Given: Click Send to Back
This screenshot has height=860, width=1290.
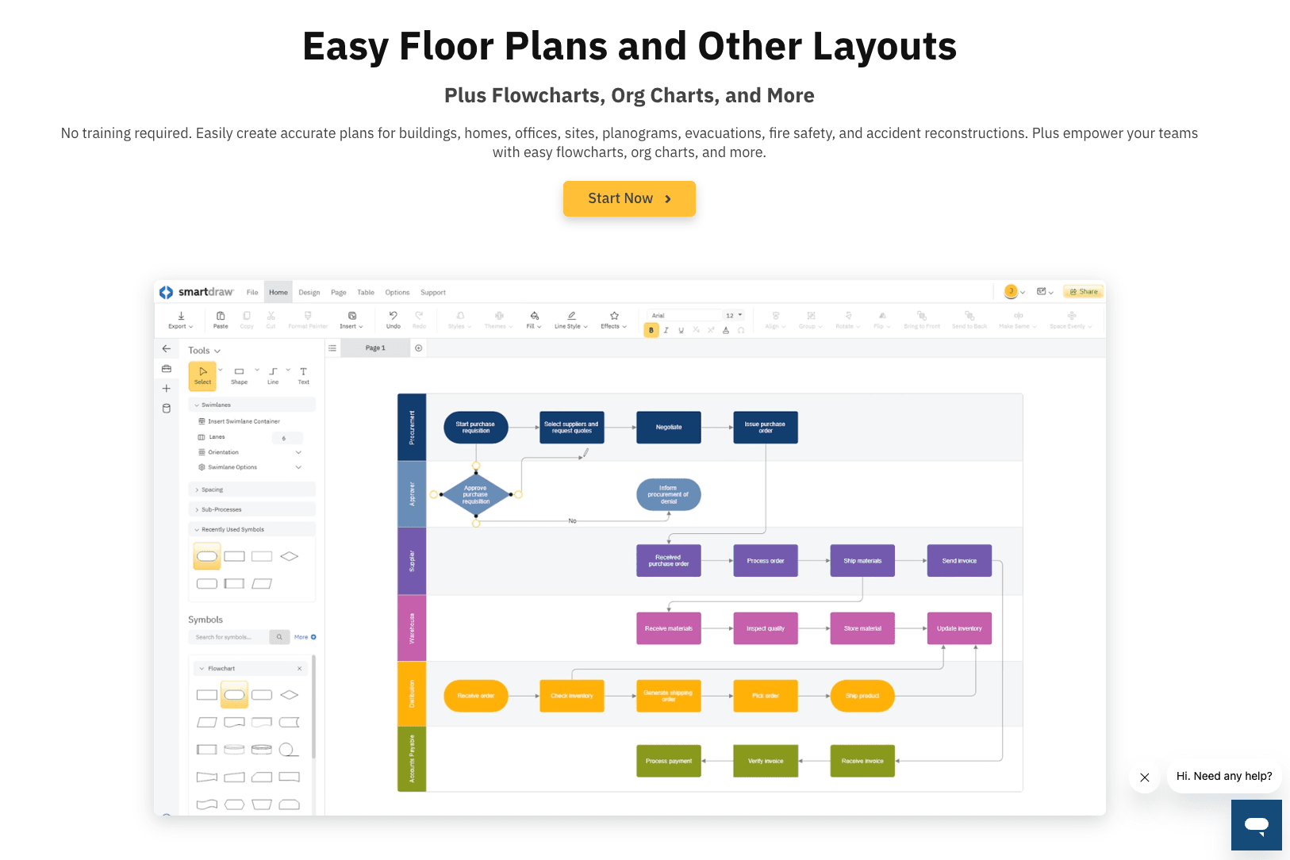Looking at the screenshot, I should tap(969, 321).
